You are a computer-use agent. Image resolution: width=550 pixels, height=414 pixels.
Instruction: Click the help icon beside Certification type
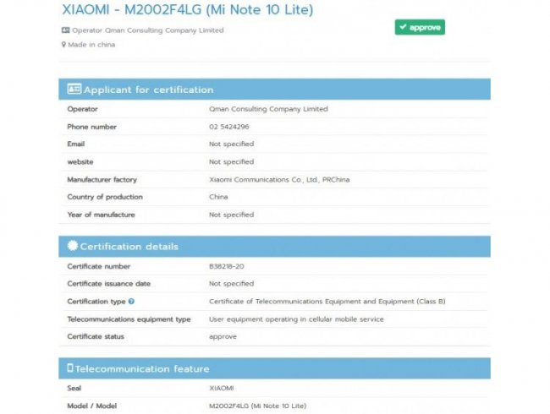[132, 302]
